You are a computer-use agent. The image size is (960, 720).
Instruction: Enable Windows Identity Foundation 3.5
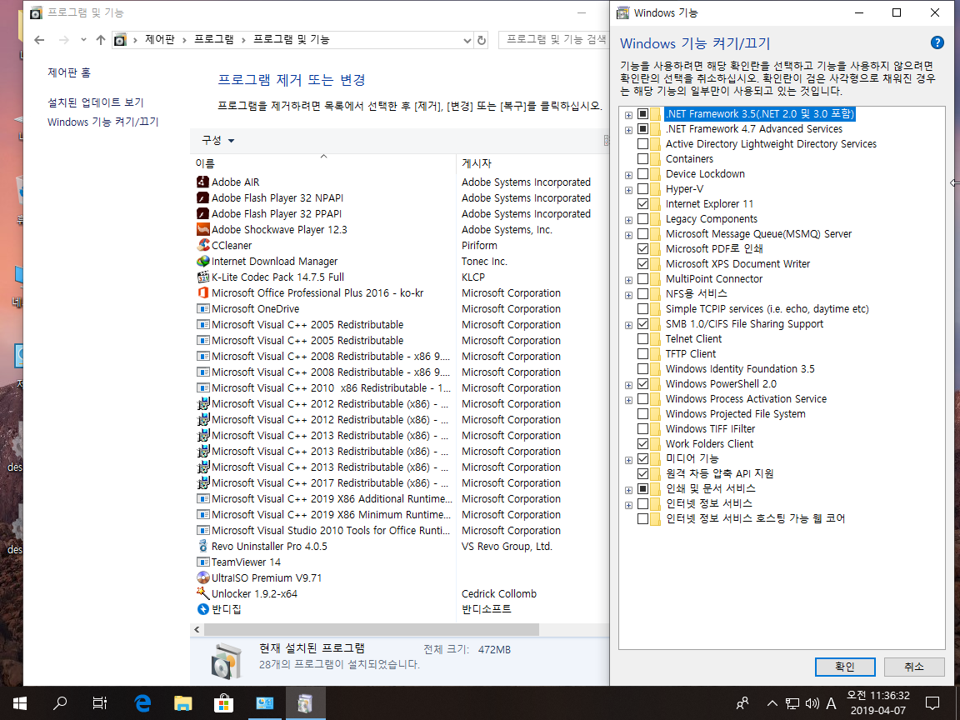point(642,368)
